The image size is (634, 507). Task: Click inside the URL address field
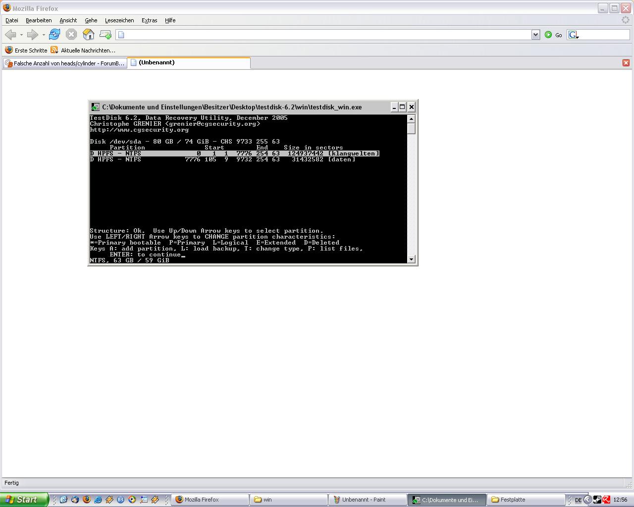pos(328,35)
